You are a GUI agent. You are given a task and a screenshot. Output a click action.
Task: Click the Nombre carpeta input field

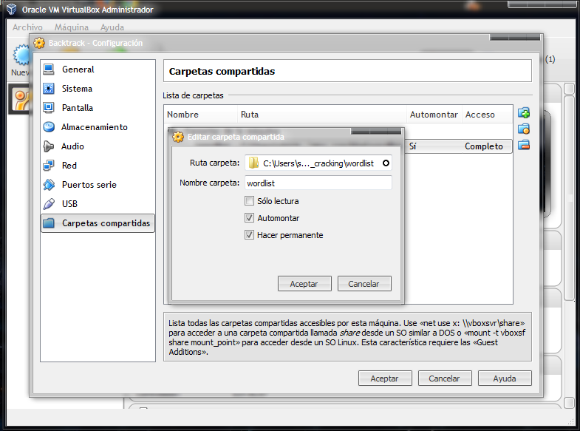click(318, 183)
